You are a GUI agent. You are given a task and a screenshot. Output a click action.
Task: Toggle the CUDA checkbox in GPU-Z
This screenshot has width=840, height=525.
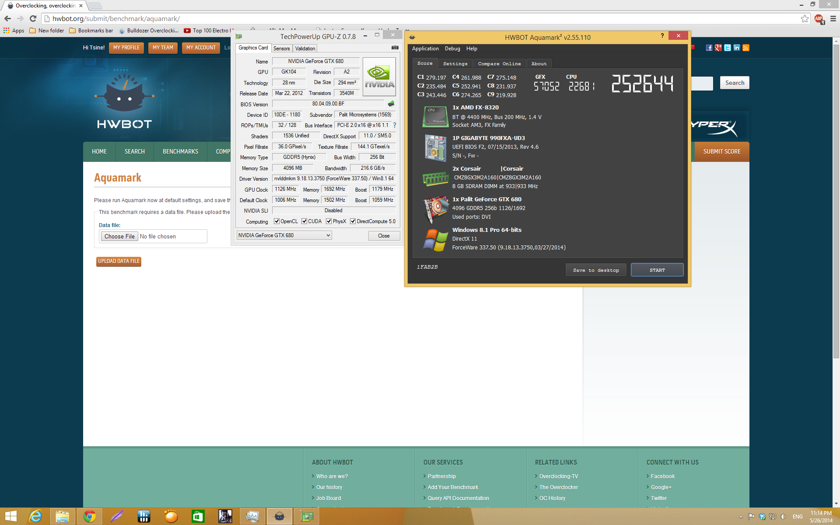pyautogui.click(x=304, y=221)
